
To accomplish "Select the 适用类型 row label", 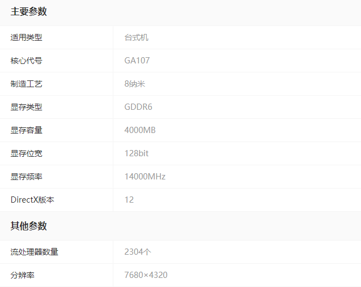I will tap(26, 37).
